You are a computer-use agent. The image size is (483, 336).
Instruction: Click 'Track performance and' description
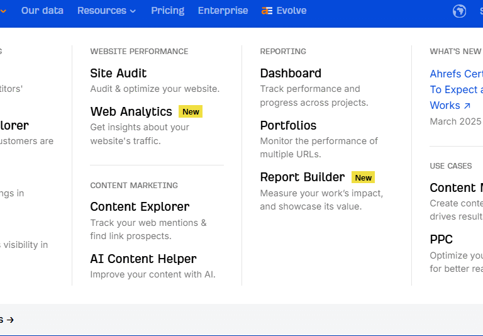click(310, 89)
